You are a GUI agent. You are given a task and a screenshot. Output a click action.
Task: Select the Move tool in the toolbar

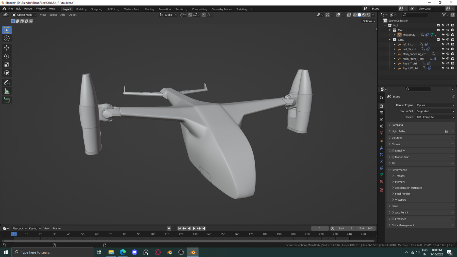(7, 48)
